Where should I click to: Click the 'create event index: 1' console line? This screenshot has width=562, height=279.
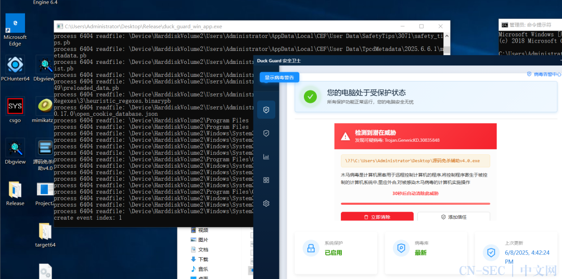88,218
